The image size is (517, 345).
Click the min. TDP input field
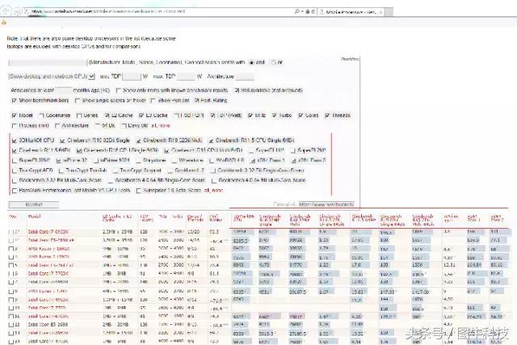131,77
